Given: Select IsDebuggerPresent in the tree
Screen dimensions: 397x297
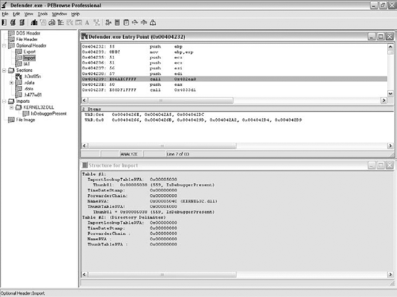Looking at the screenshot, I should pyautogui.click(x=48, y=114).
